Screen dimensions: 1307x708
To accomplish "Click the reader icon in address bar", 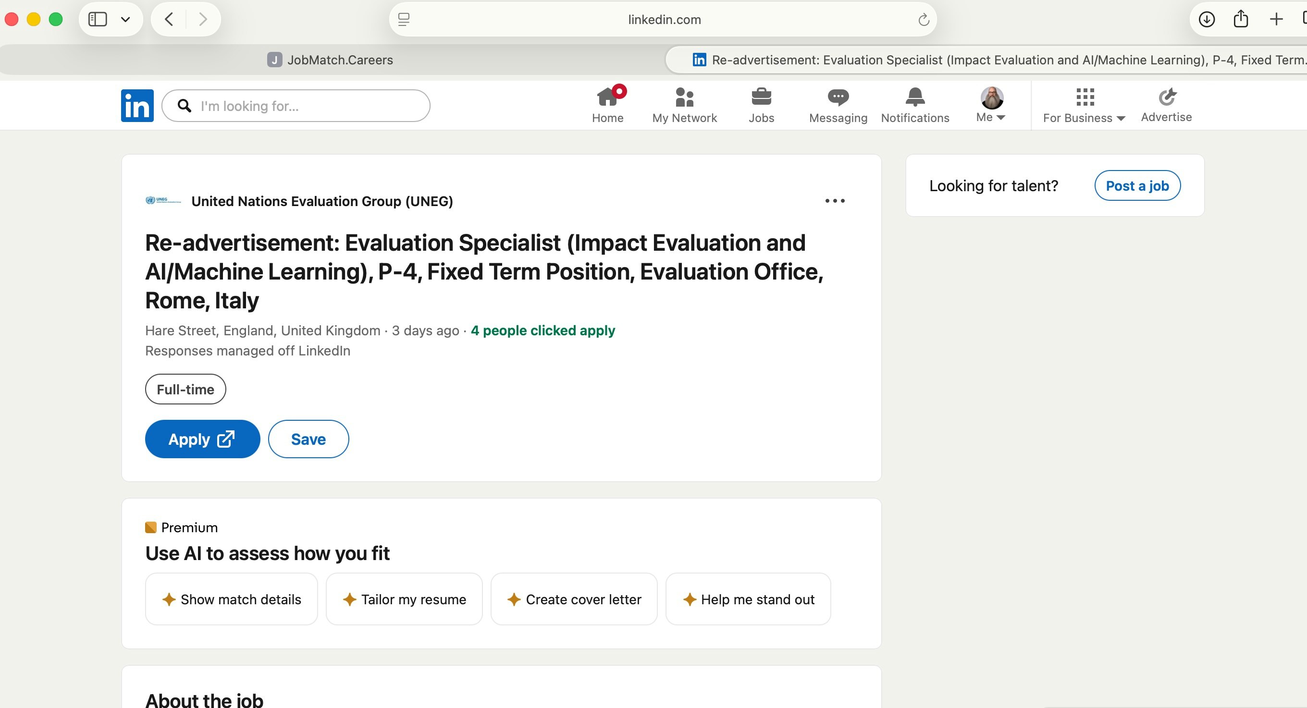I will coord(404,19).
